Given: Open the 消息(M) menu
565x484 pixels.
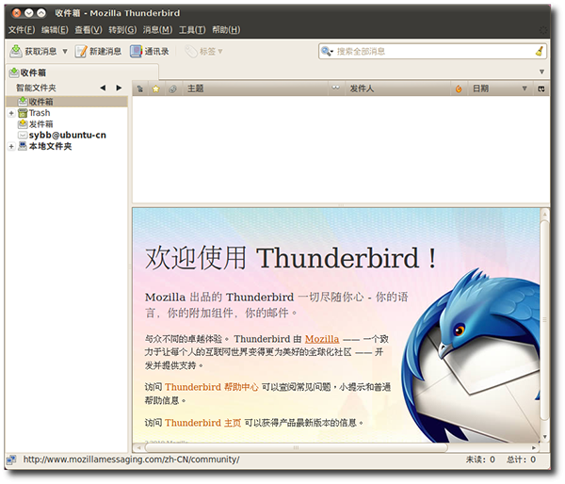Looking at the screenshot, I should tap(157, 29).
